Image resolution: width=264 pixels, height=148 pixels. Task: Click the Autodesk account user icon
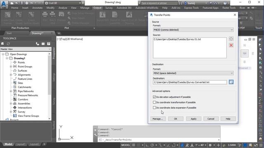tap(186, 3)
